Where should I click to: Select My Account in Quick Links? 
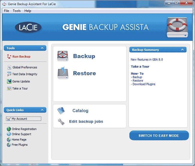23,119
